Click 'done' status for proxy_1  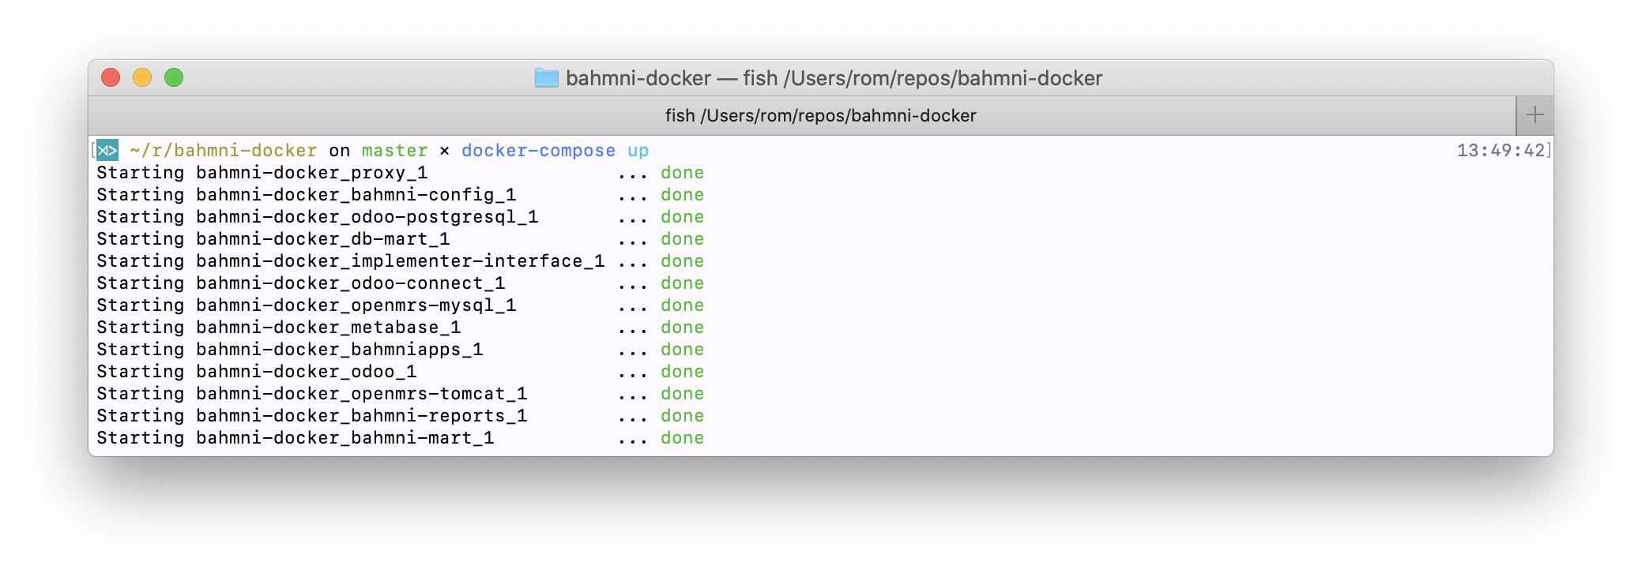pyautogui.click(x=682, y=173)
